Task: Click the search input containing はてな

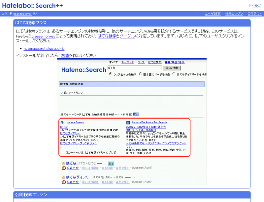Action: pos(132,67)
